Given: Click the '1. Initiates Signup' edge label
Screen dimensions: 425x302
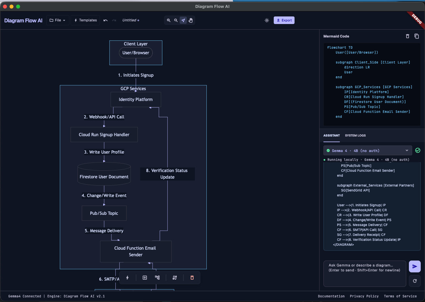Looking at the screenshot, I should tap(136, 75).
